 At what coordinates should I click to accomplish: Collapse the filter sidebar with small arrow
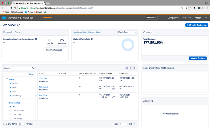point(37,96)
